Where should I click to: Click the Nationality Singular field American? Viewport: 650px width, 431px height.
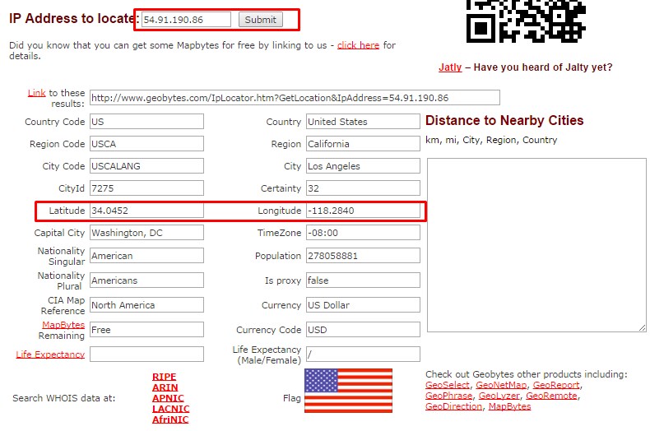146,256
